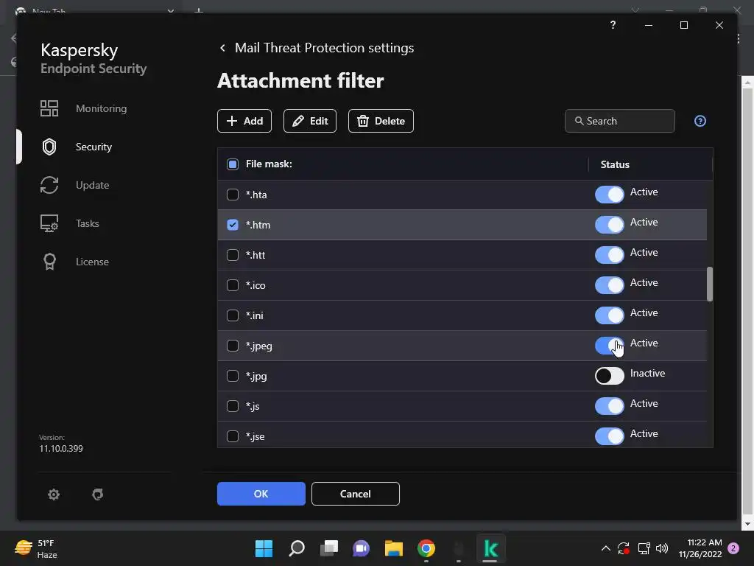Sort by the Status column header
The image size is (754, 566).
pos(615,164)
